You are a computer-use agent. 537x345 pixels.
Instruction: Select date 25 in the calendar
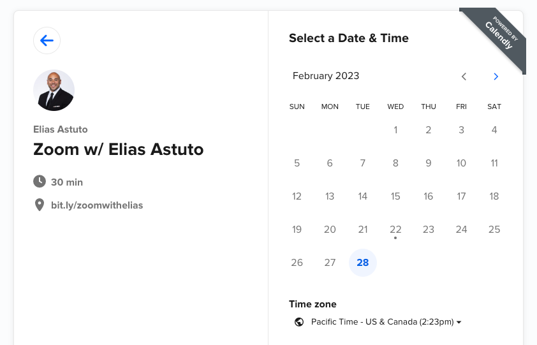494,230
